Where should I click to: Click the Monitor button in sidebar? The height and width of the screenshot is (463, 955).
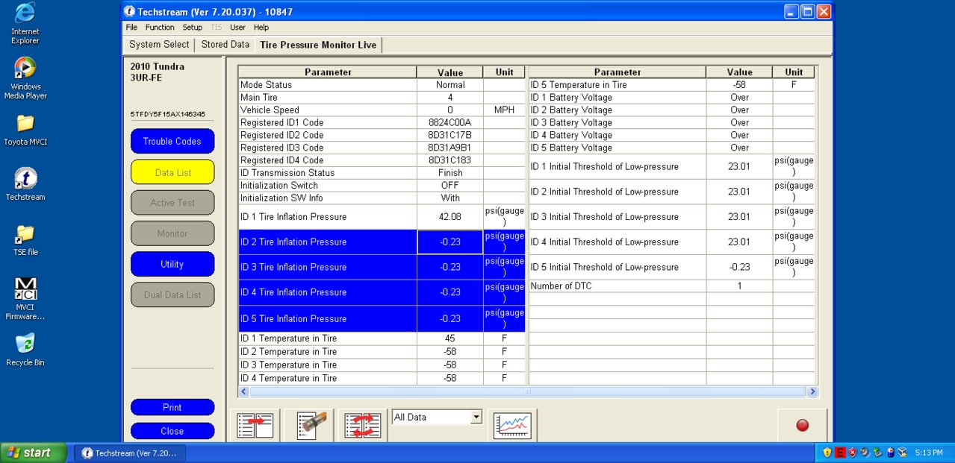click(172, 233)
